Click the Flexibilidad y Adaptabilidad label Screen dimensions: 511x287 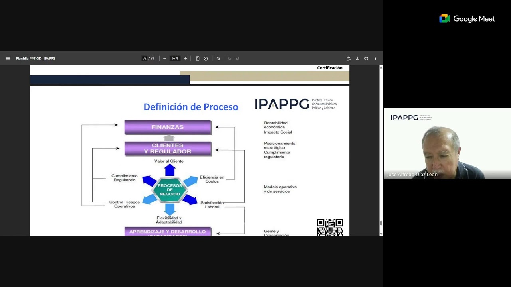(x=169, y=220)
